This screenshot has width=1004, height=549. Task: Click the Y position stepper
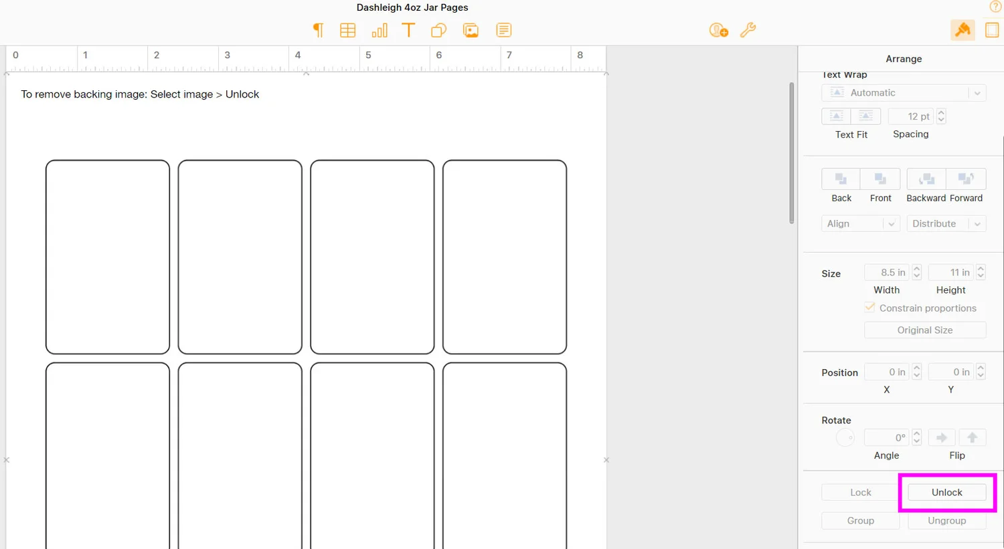[x=981, y=372]
